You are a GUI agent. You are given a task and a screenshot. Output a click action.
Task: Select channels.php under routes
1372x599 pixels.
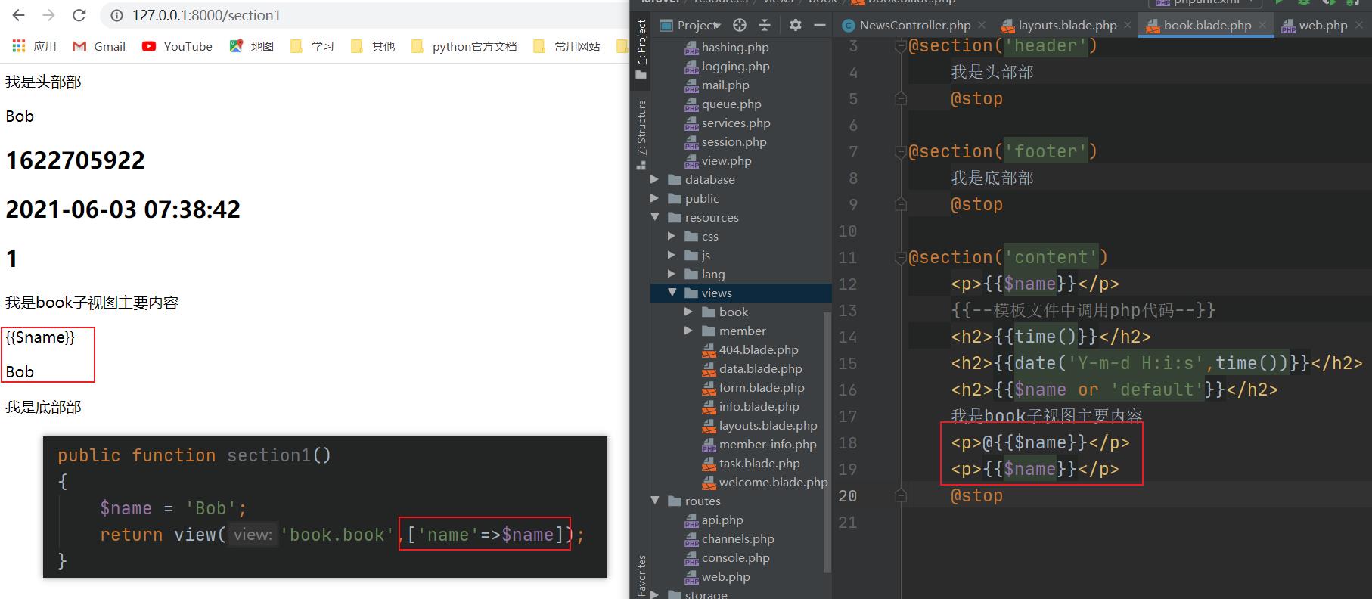tap(729, 538)
